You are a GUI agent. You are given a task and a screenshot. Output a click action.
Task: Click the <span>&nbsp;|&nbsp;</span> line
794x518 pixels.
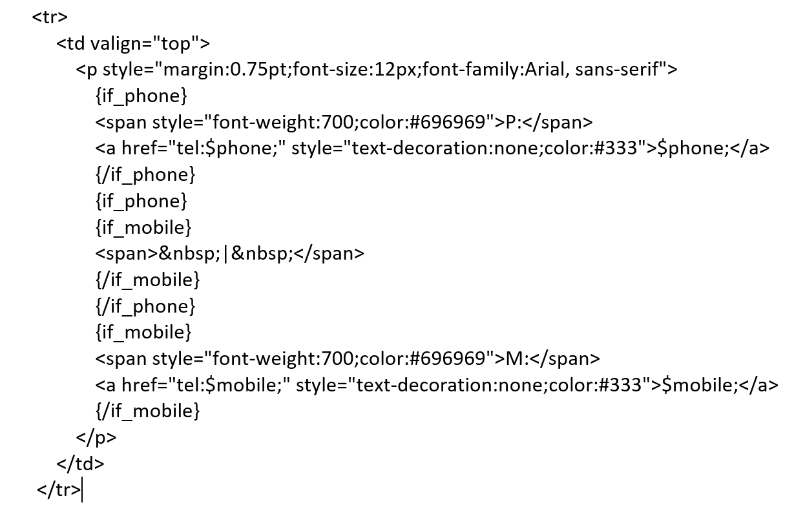(x=230, y=253)
